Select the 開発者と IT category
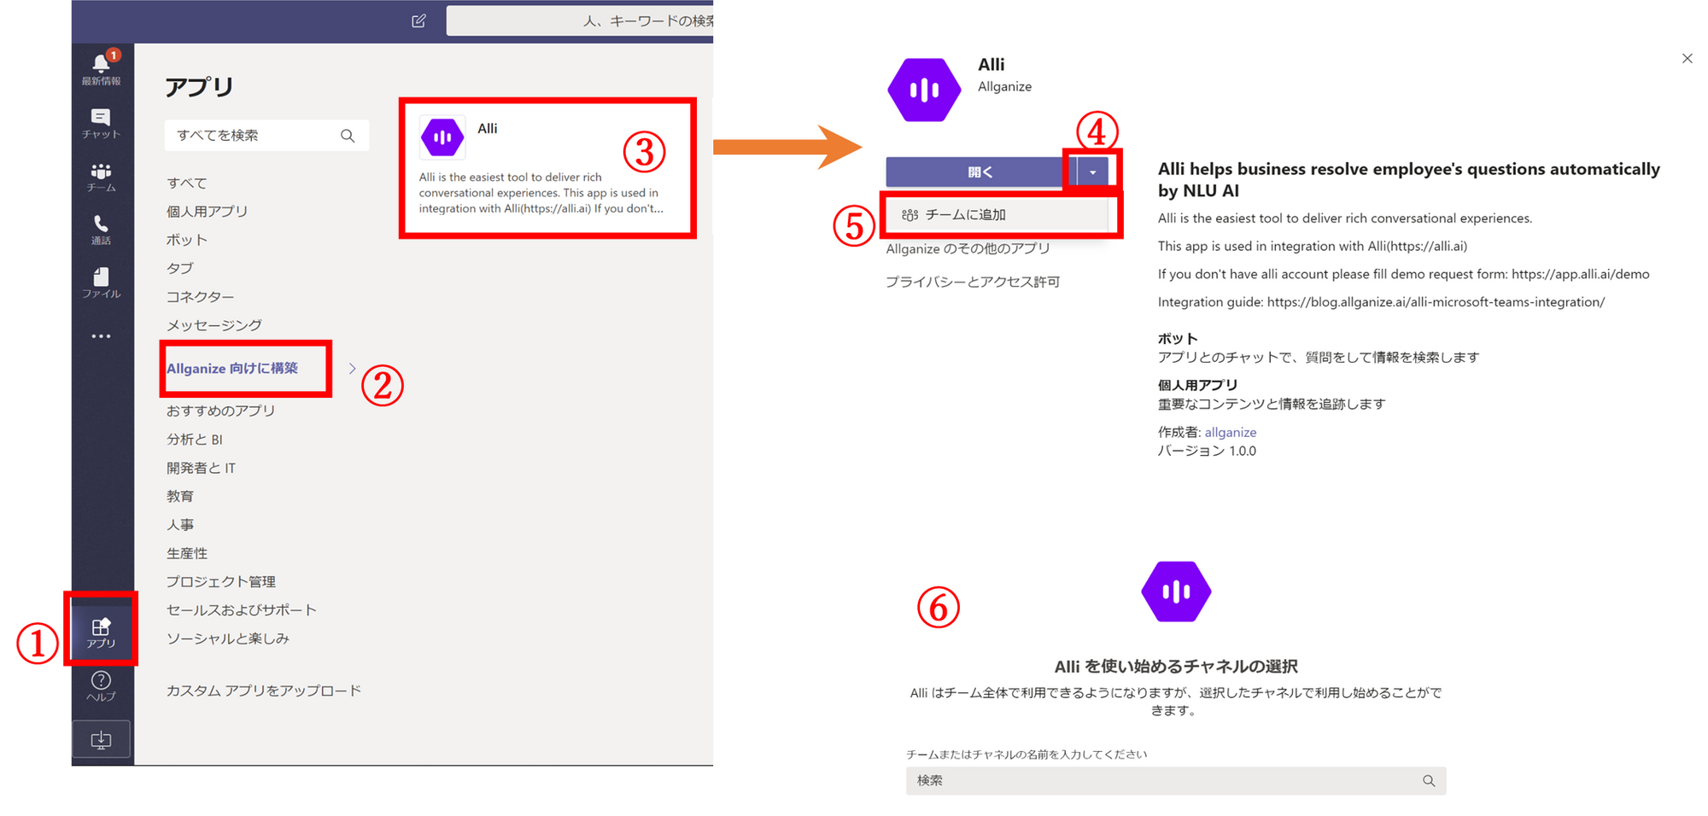Image resolution: width=1708 pixels, height=816 pixels. pyautogui.click(x=202, y=469)
